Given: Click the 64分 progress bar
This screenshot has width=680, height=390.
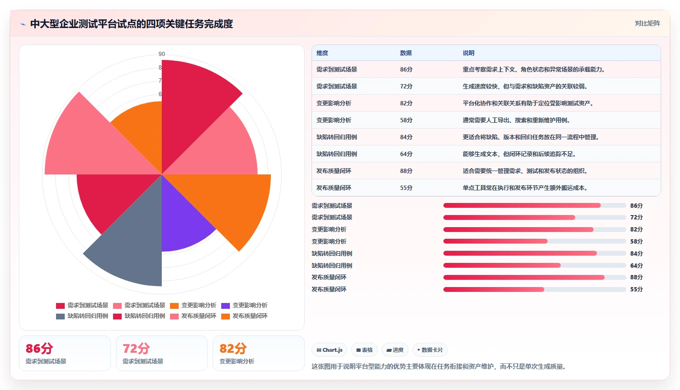Looking at the screenshot, I should point(535,265).
